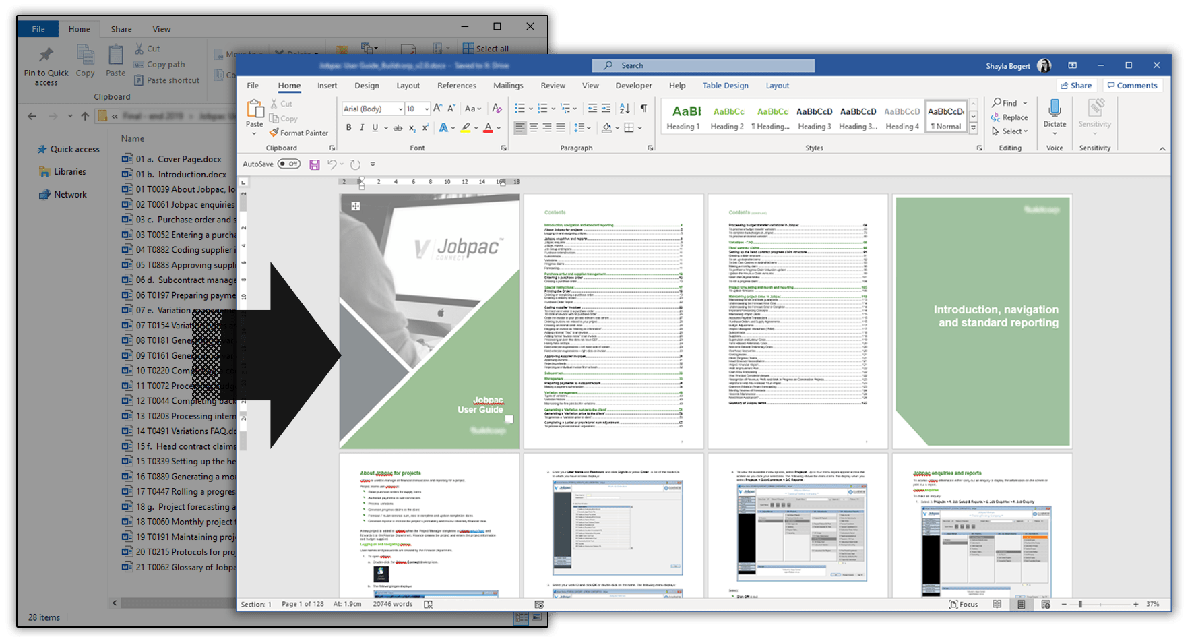Apply strikethrough to text in Word
Viewport: 1194px width, 637px height.
click(x=398, y=127)
